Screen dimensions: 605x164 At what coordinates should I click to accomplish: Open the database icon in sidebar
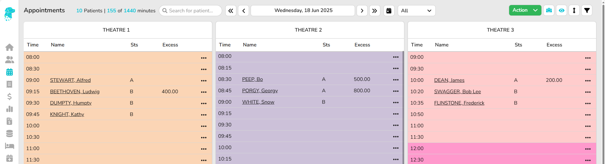point(9,134)
